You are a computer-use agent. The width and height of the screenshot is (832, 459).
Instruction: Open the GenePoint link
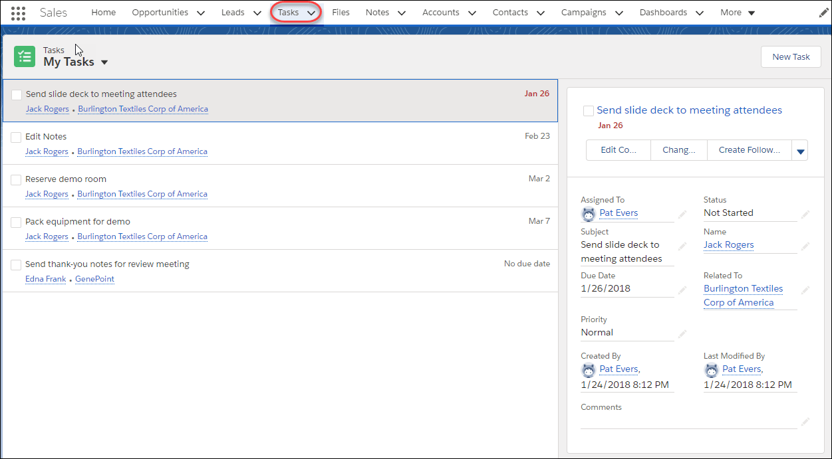(94, 278)
